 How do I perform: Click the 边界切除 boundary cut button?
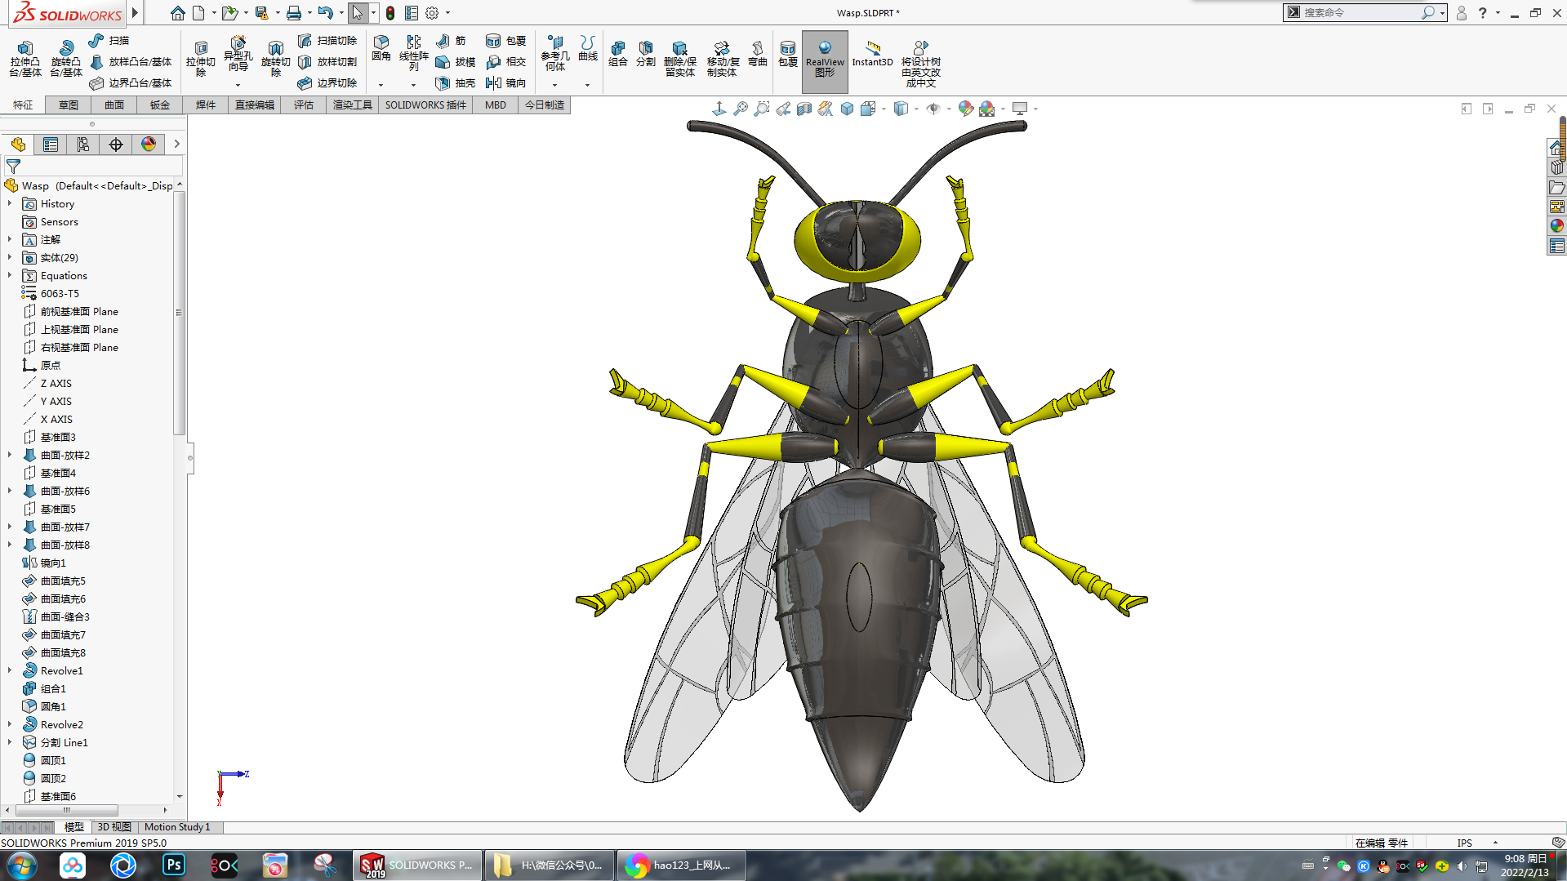tap(327, 82)
